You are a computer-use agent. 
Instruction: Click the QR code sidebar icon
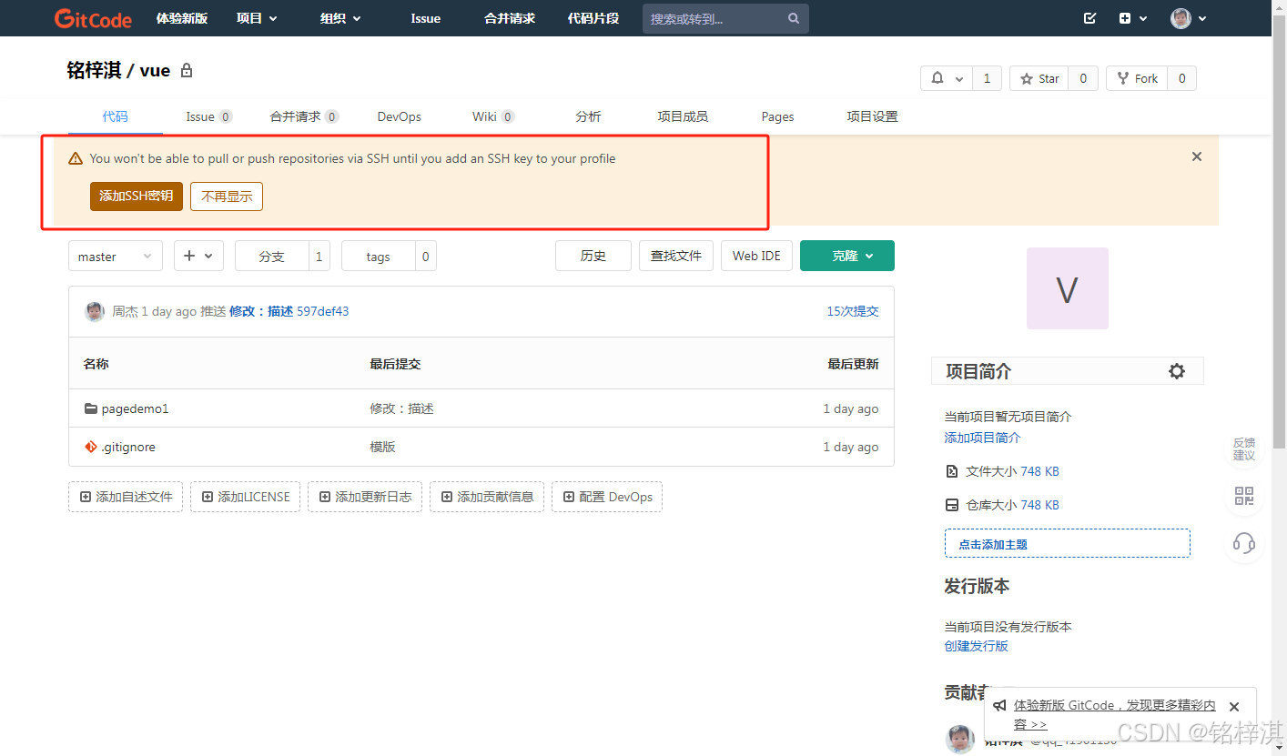1244,496
